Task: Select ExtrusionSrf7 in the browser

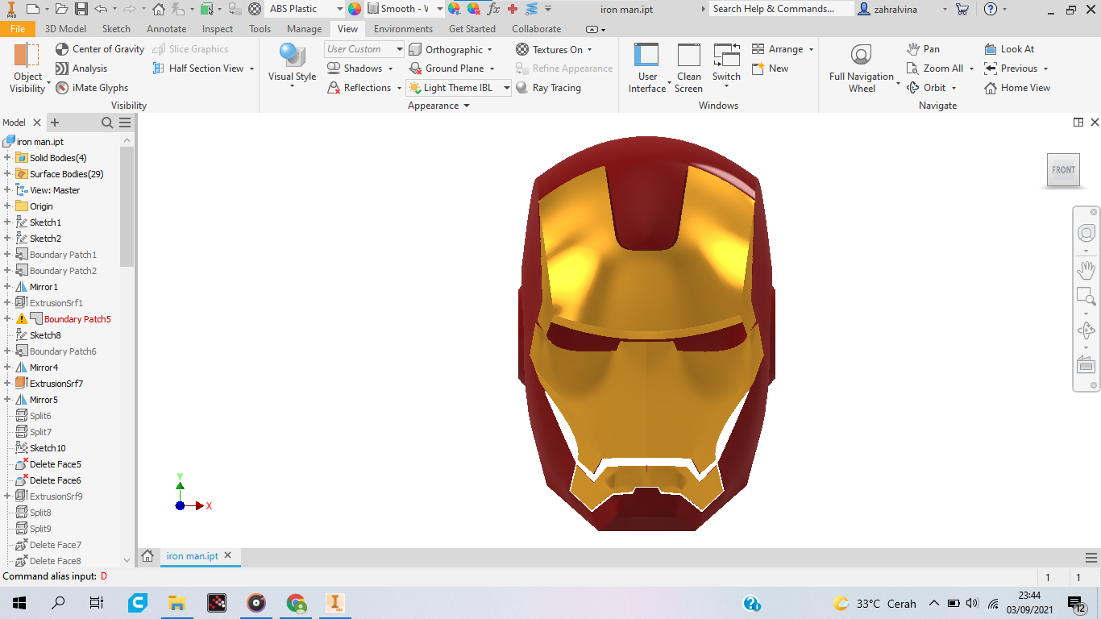Action: pyautogui.click(x=56, y=384)
